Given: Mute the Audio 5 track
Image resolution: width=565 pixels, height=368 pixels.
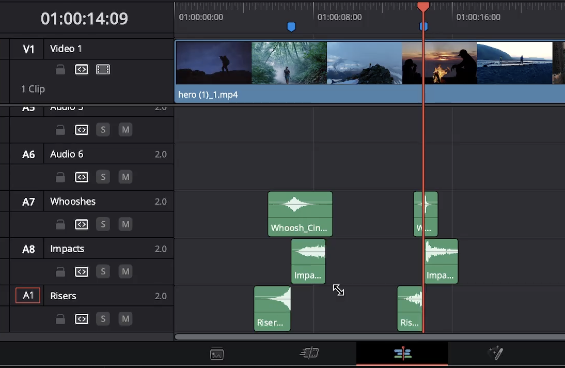Looking at the screenshot, I should 125,130.
